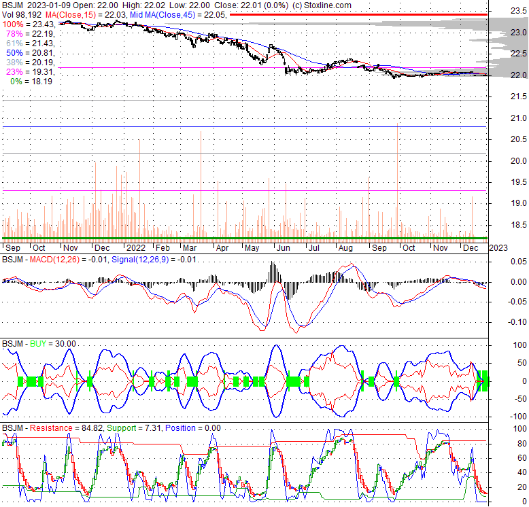Click the 23.0 price axis label
The image size is (529, 507).
pyautogui.click(x=518, y=33)
